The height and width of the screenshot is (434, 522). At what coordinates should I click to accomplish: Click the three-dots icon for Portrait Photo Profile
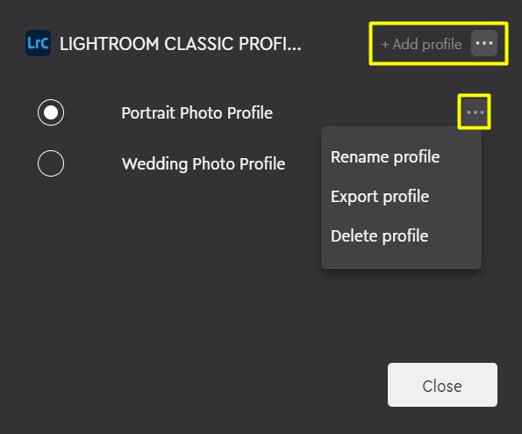coord(475,112)
